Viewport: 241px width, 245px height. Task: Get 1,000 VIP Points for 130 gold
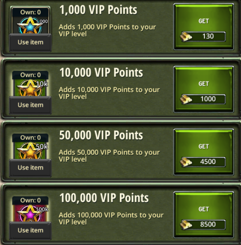204,27
